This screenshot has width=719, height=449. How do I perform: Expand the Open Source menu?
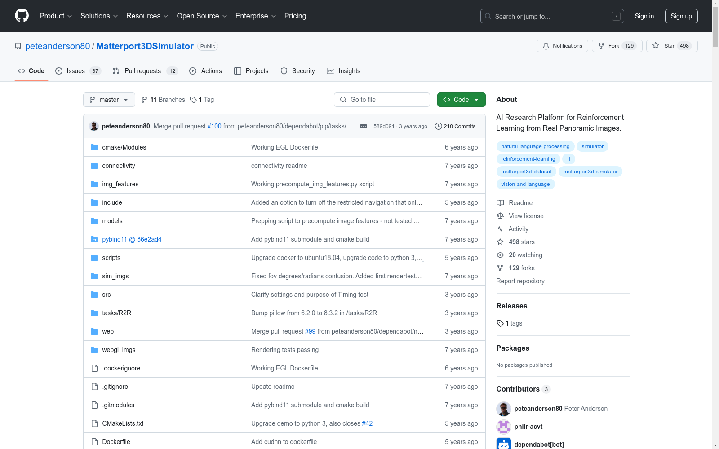202,16
